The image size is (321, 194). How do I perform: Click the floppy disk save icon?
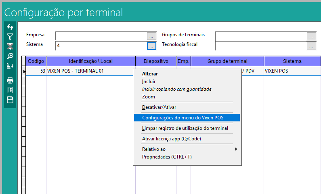coord(10,100)
